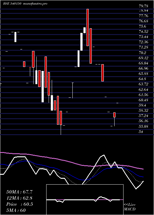Click the '12MA : 62.8' readout
Screen dimensions: 154x215
[19, 198]
